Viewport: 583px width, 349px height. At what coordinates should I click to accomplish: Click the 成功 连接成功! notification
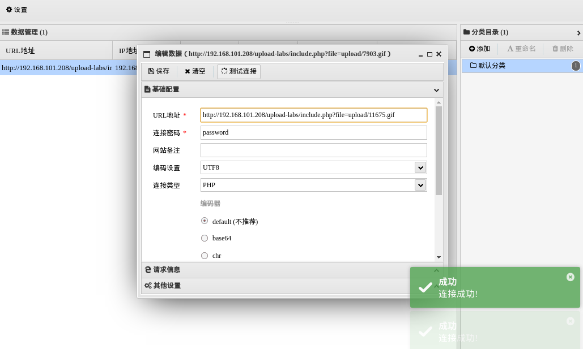pyautogui.click(x=495, y=287)
